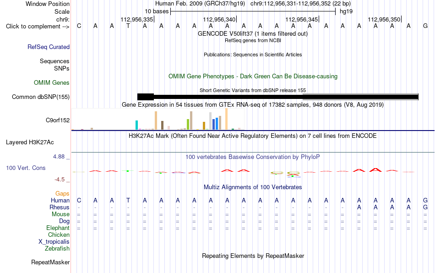Viewport: 435px width, 273px height.
Task: Click the Window Position label
Action: pos(48,4)
